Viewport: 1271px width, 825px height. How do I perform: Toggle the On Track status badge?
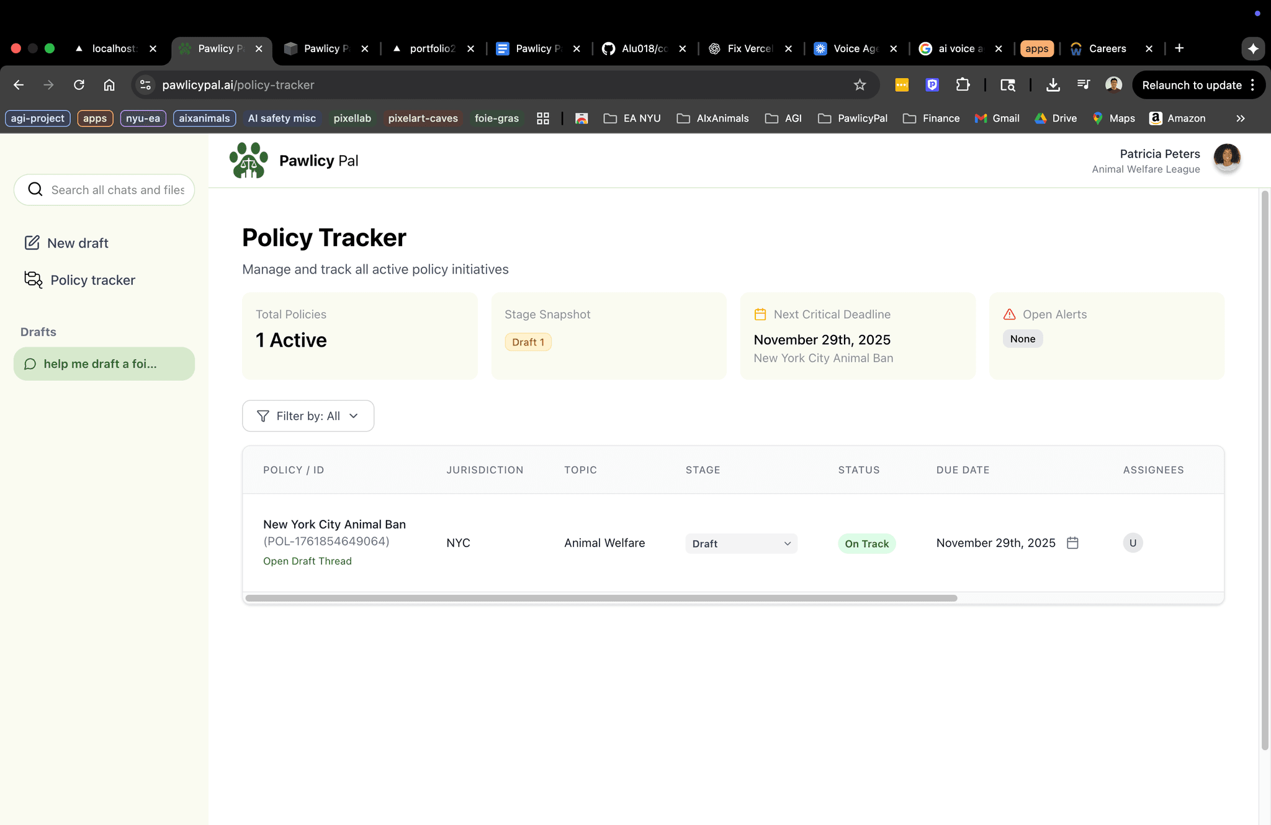point(866,543)
